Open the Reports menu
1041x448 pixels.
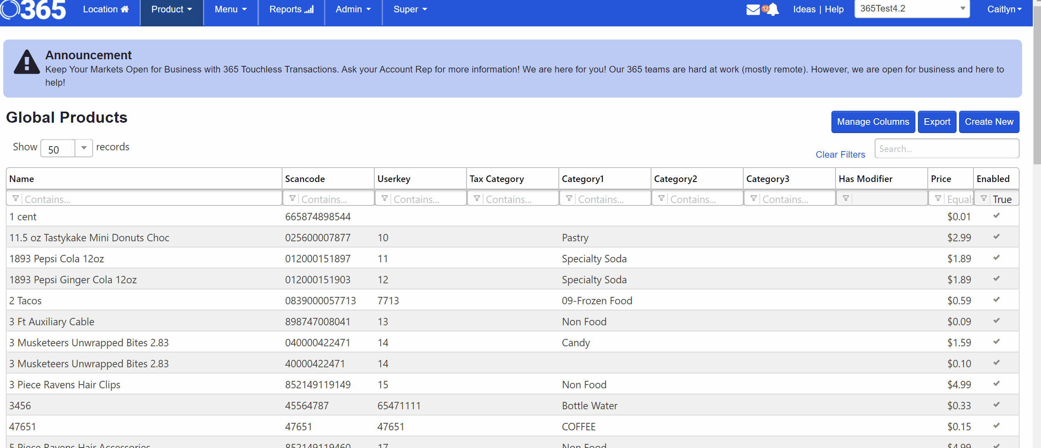[x=291, y=9]
